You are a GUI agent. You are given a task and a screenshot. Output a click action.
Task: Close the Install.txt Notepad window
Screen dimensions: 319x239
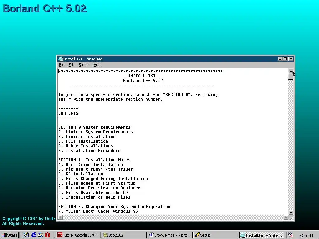[x=291, y=59]
